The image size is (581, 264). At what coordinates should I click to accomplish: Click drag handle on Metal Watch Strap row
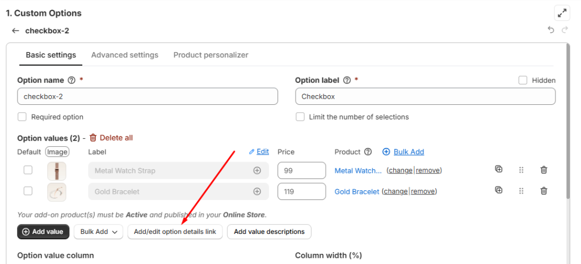point(521,170)
